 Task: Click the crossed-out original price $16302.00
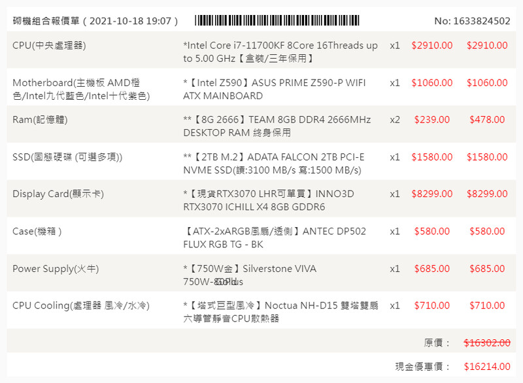[x=487, y=343]
